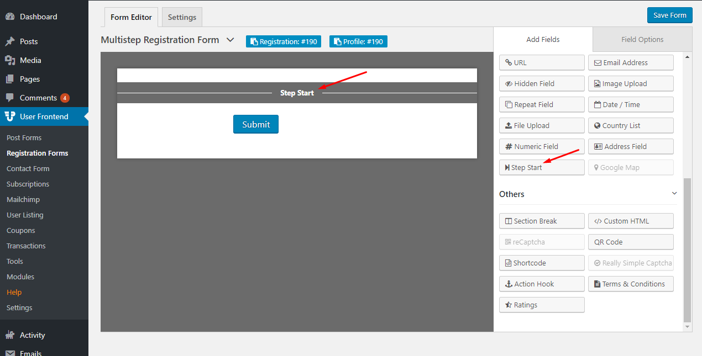The height and width of the screenshot is (356, 702).
Task: Click the Registration: #190 shortcode badge
Action: [x=284, y=41]
